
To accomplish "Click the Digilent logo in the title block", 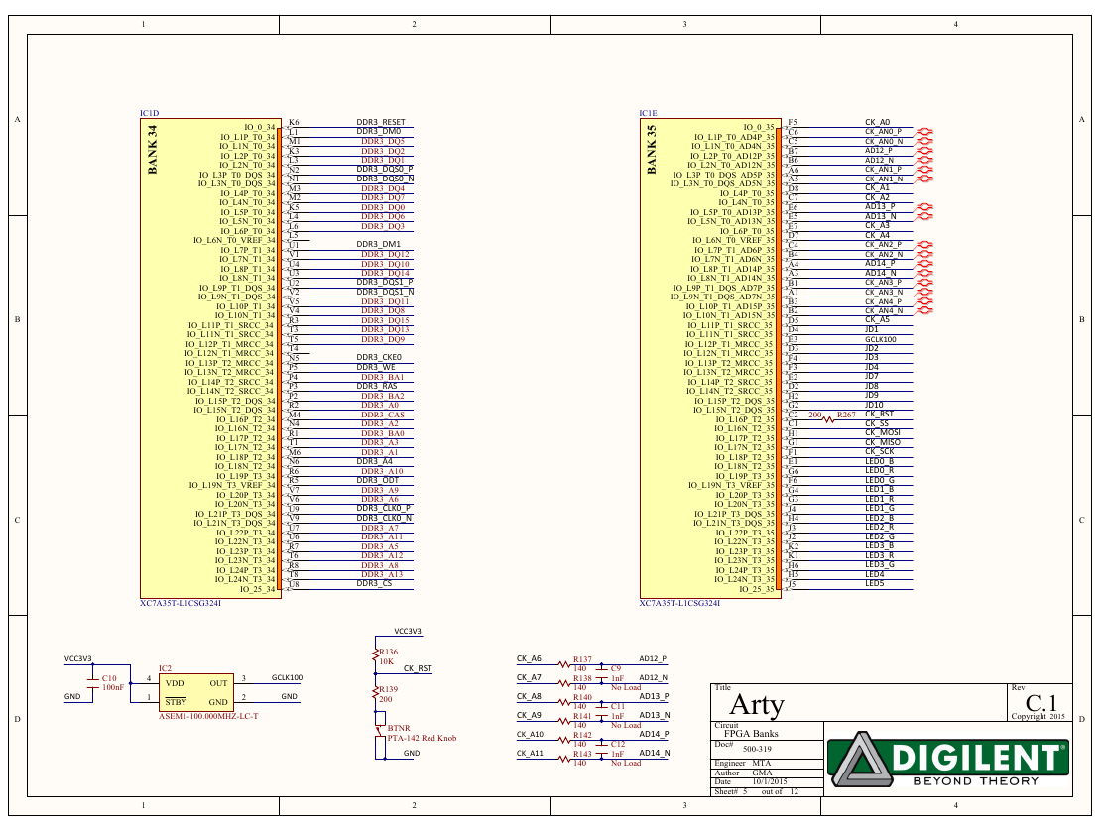I will [948, 760].
